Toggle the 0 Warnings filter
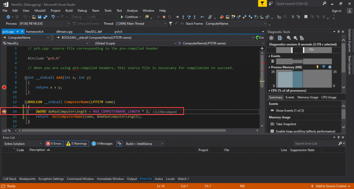Screen dimensions: 354x189 tap(77, 143)
